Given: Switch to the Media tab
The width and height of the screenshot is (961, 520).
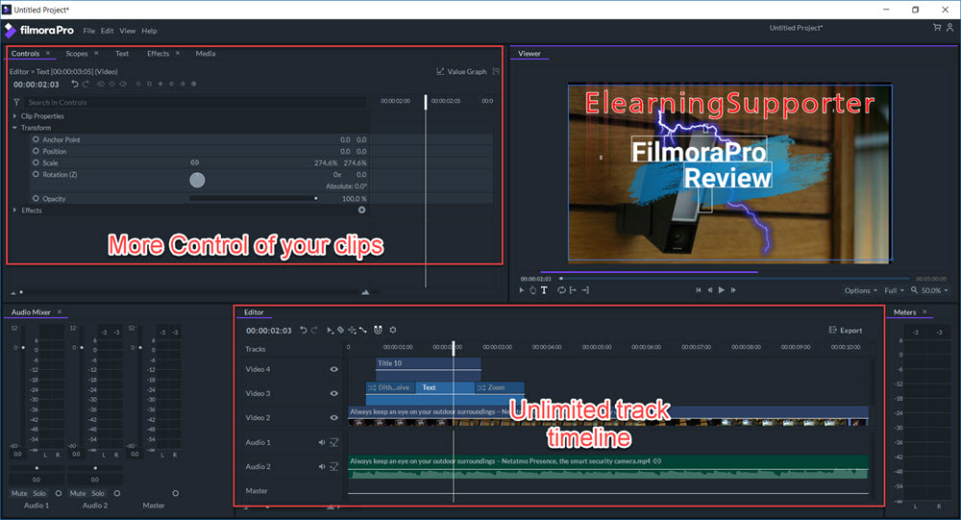Looking at the screenshot, I should pyautogui.click(x=206, y=54).
